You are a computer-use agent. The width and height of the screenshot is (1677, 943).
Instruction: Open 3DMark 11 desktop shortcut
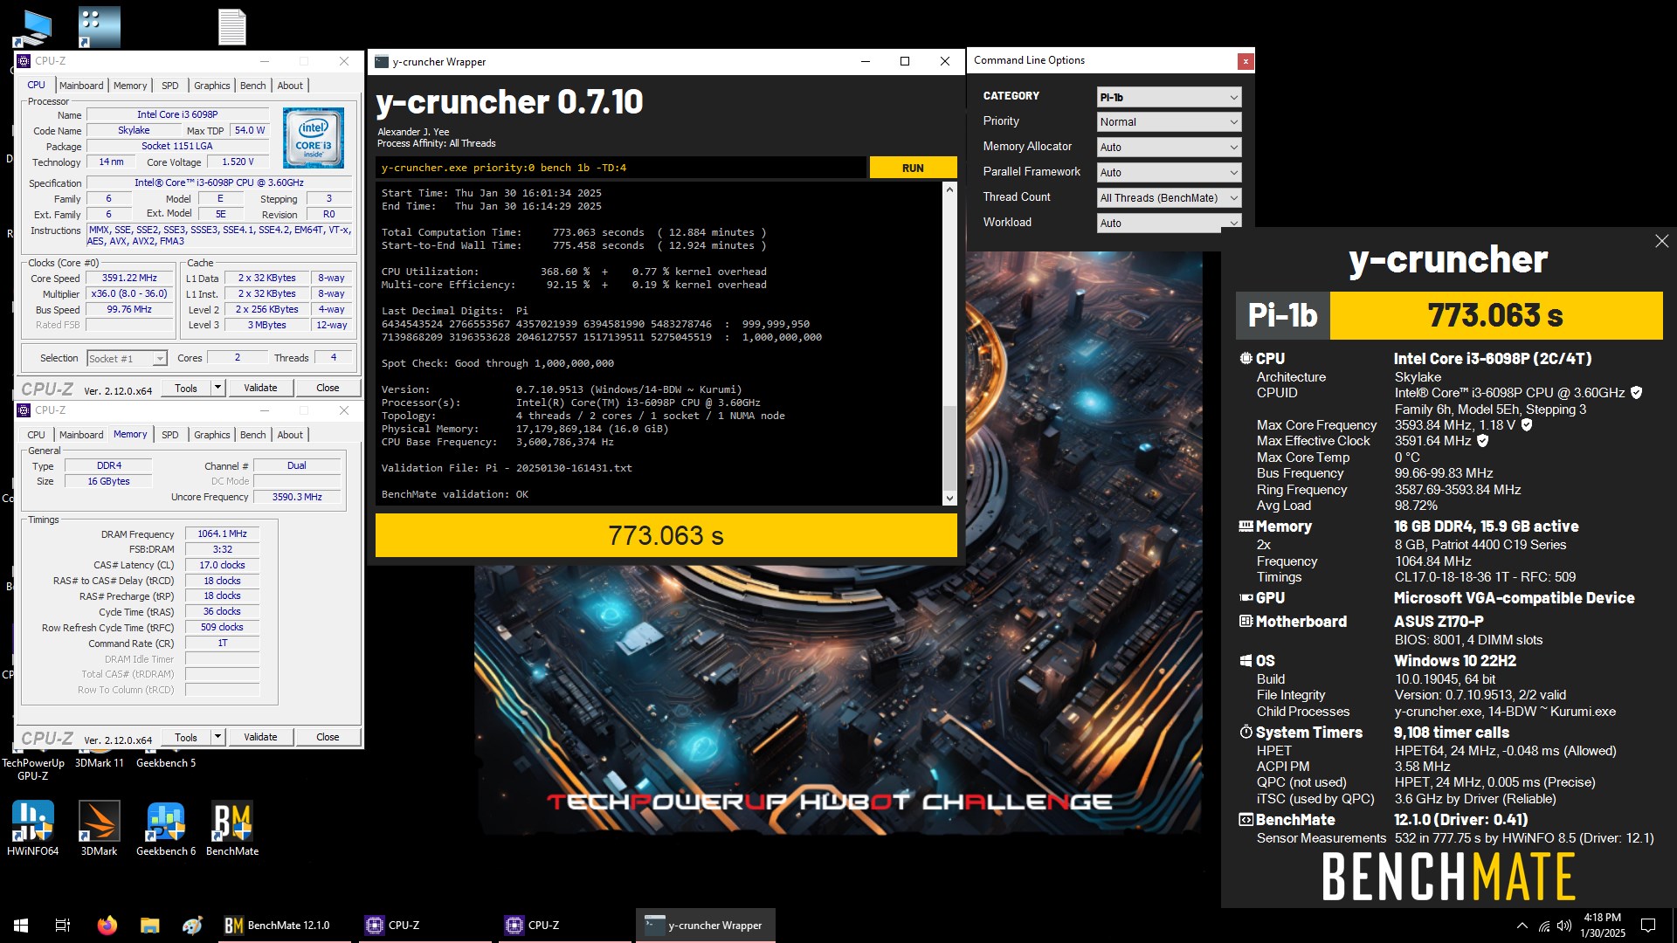100,763
